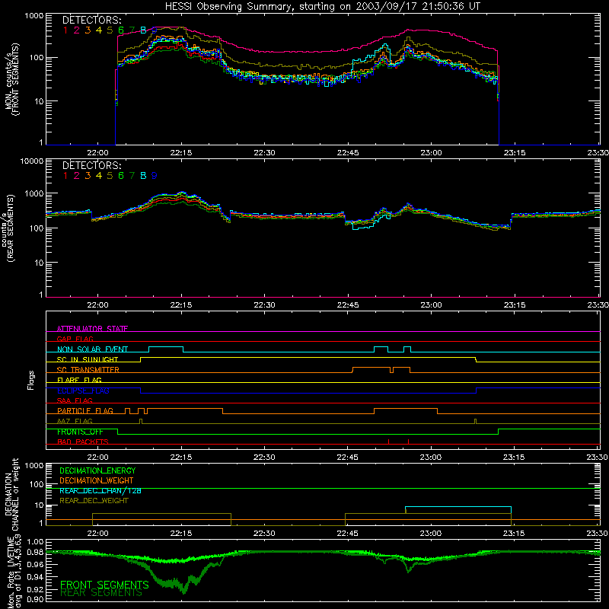Image resolution: width=609 pixels, height=609 pixels.
Task: Click detector number 6 in front segments legend
Action: (121, 30)
